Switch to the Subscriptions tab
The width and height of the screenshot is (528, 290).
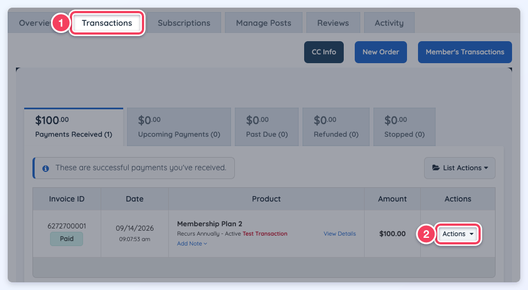pyautogui.click(x=184, y=23)
